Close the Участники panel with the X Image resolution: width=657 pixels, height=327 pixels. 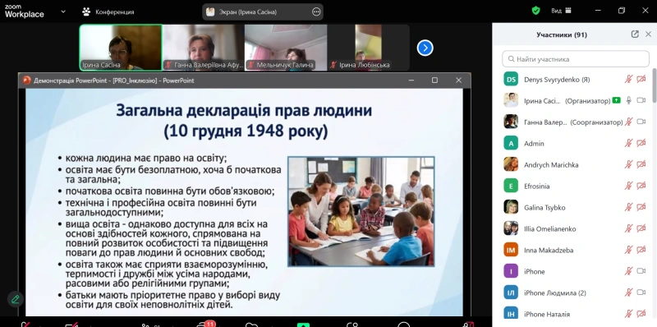click(x=648, y=35)
